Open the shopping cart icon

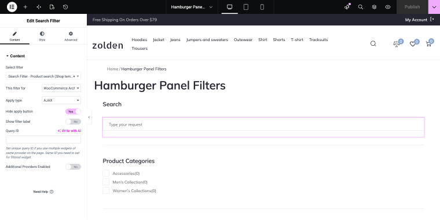pos(428,44)
